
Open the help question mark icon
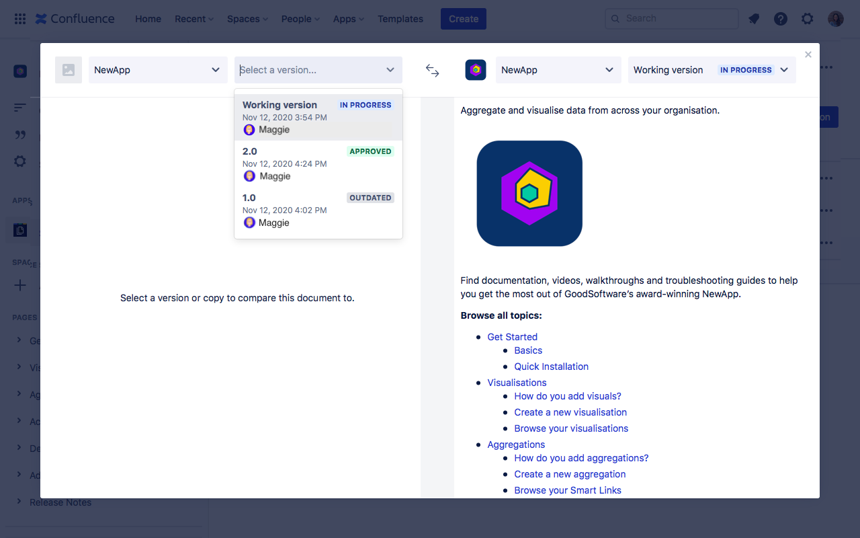pyautogui.click(x=780, y=19)
